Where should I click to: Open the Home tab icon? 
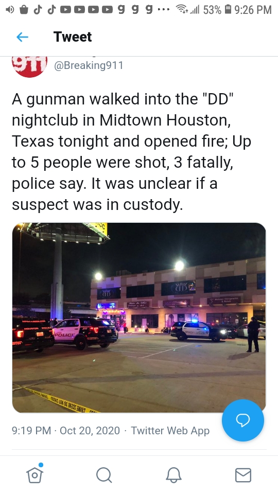[x=34, y=474]
